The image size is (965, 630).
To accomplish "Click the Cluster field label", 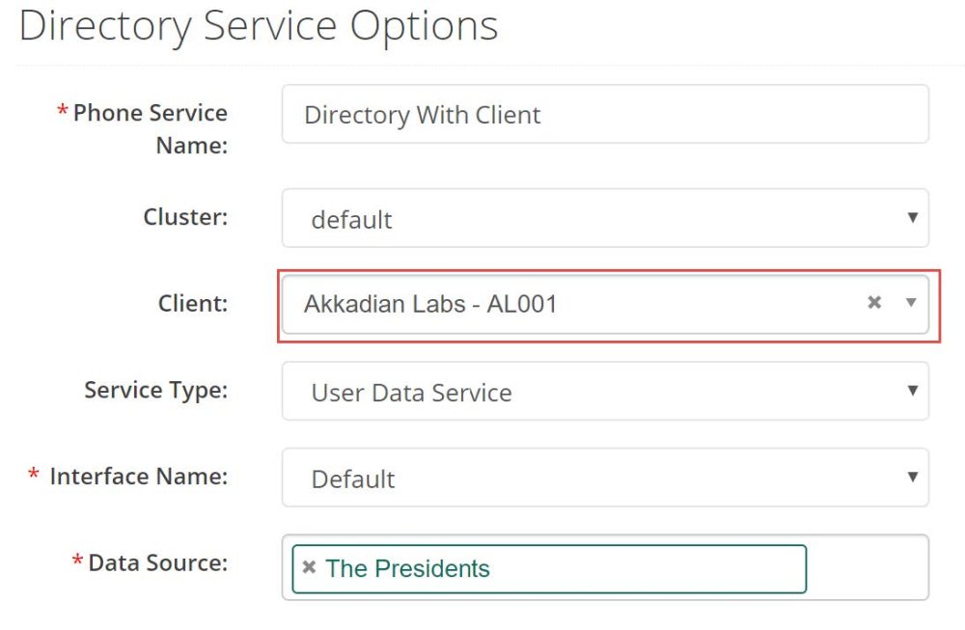I will click(185, 217).
